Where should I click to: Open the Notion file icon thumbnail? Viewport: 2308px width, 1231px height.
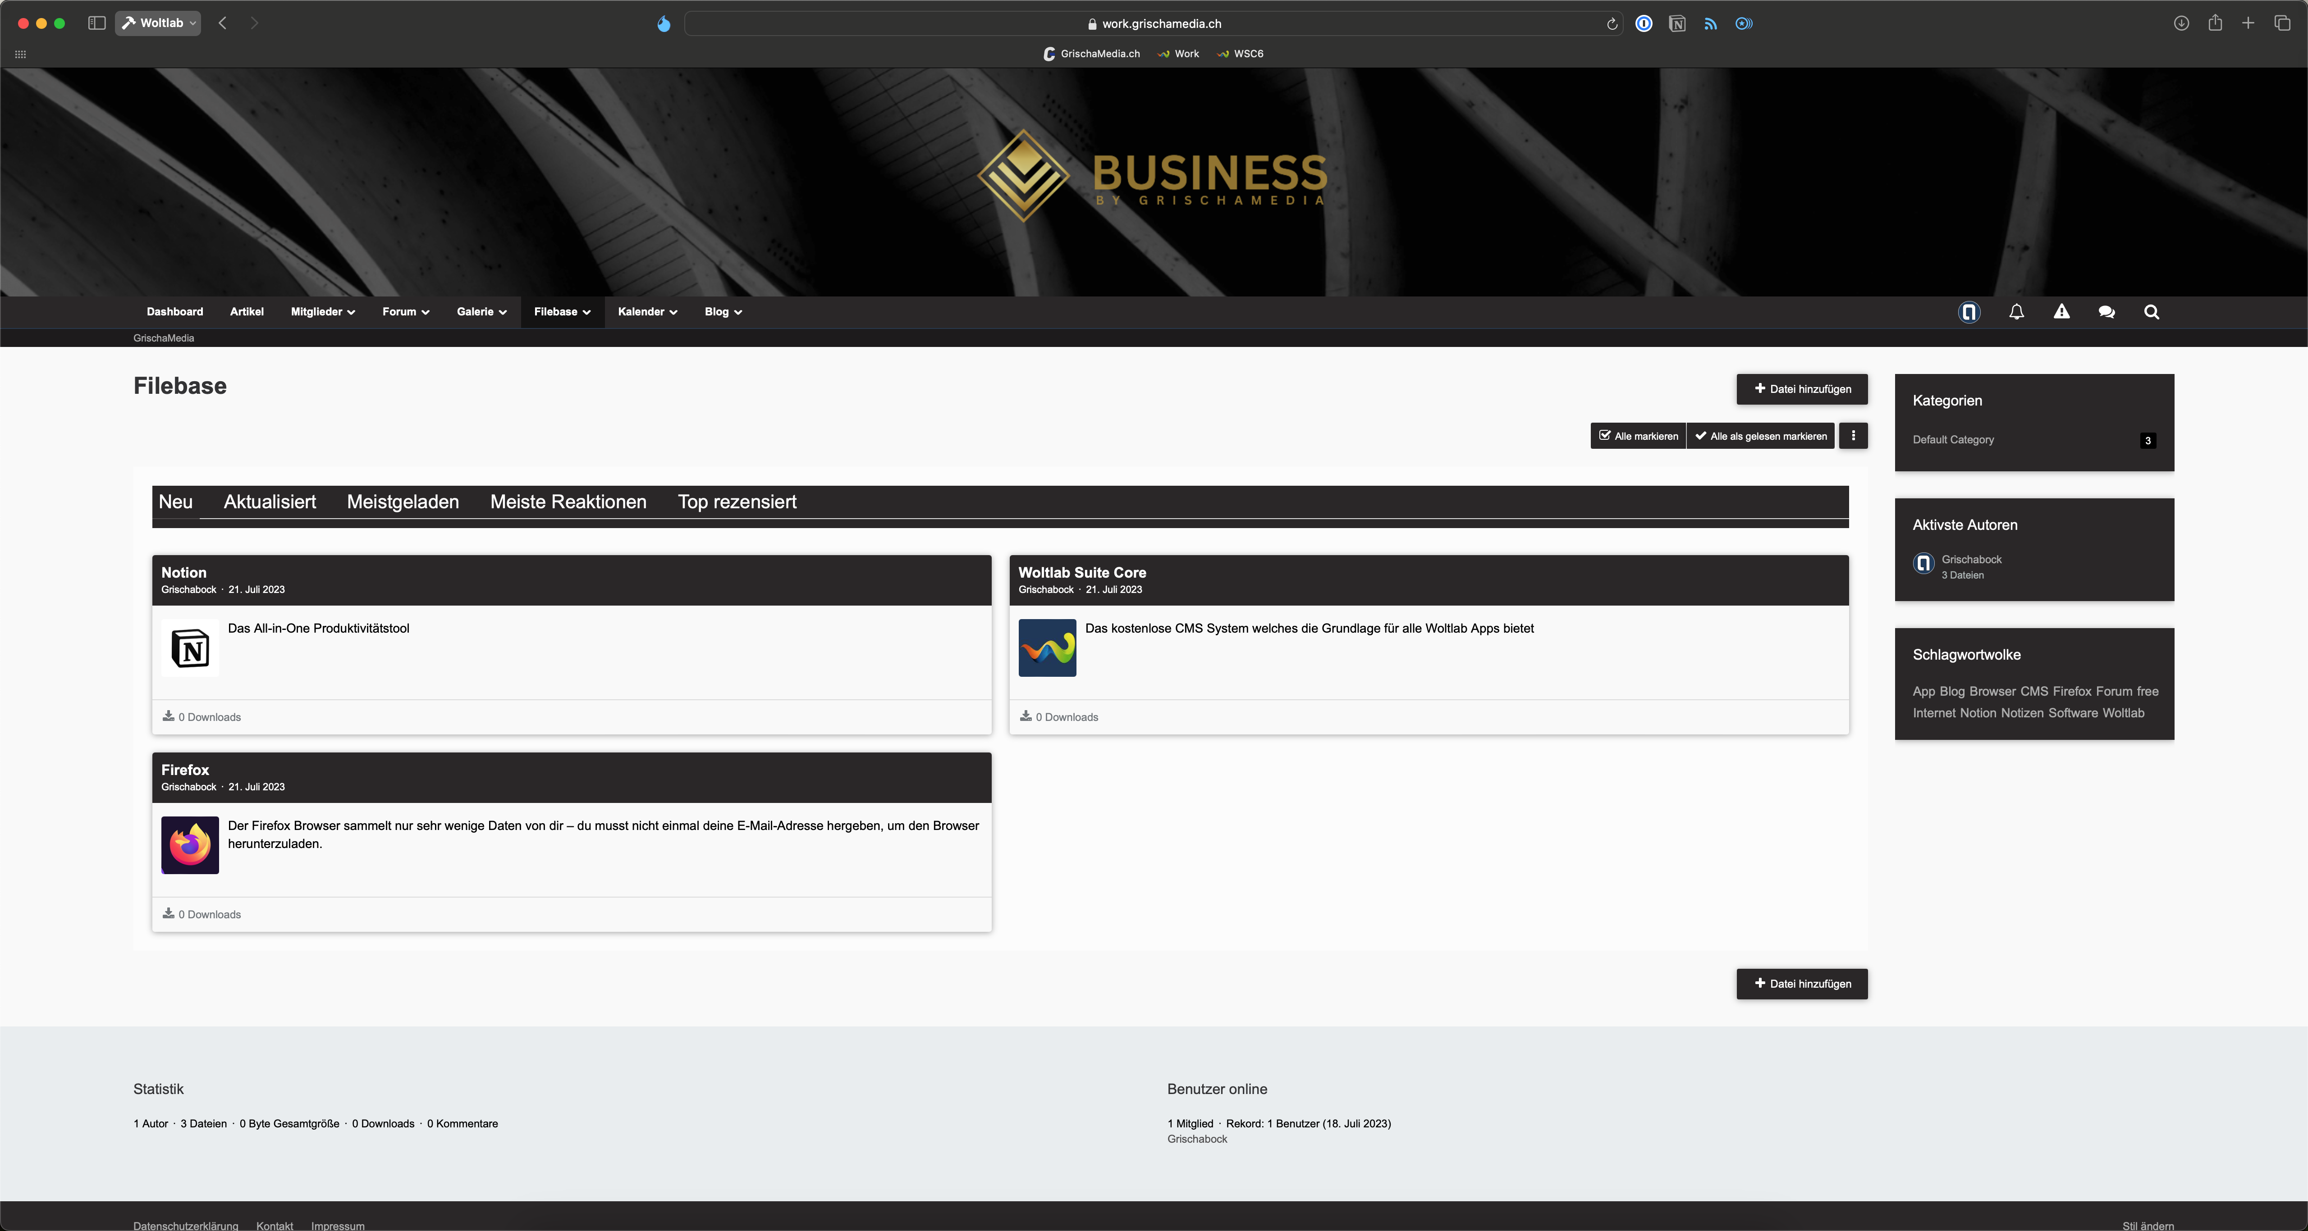tap(190, 648)
